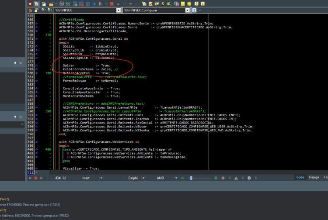328x220 pixels.
Task: Click the editor font zoom slider handle
Action: [191, 178]
